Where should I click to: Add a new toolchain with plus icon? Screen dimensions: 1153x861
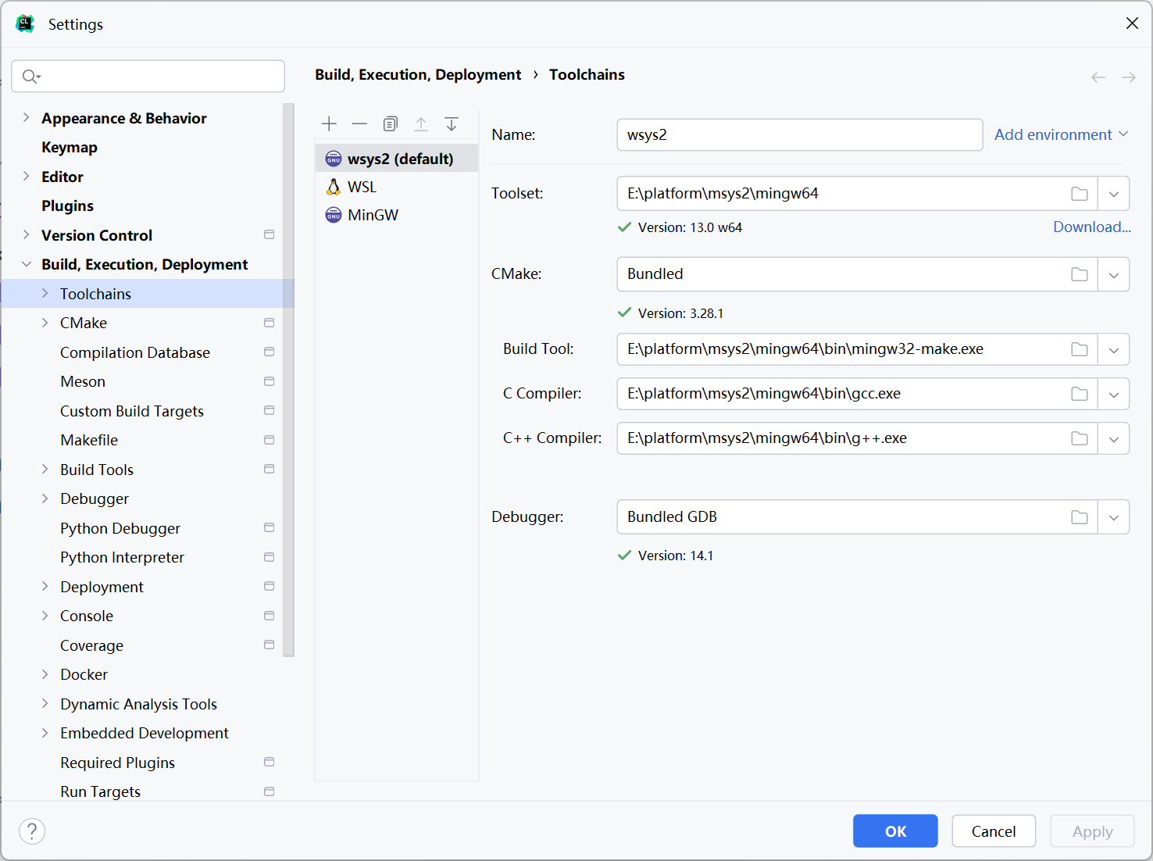(x=329, y=123)
